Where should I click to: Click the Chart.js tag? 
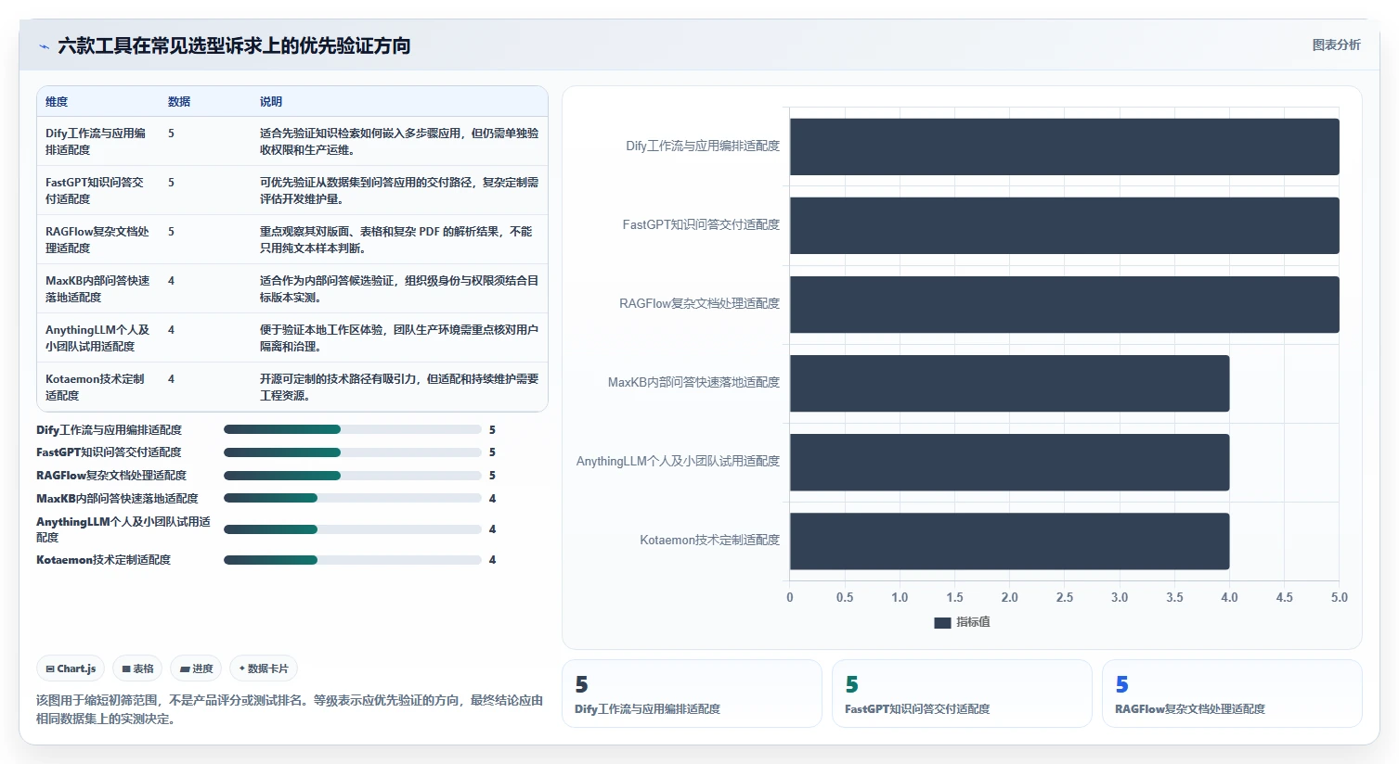coord(71,668)
